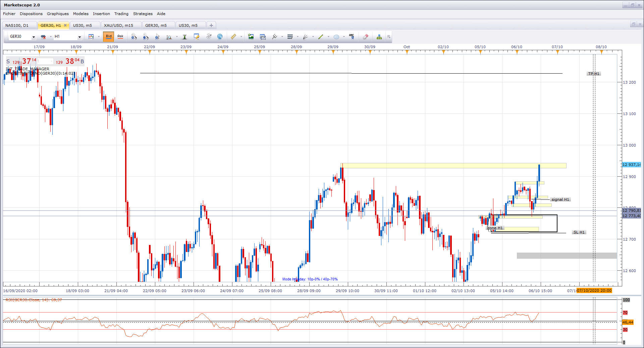Click the add picture icon
644x348 pixels.
[251, 36]
